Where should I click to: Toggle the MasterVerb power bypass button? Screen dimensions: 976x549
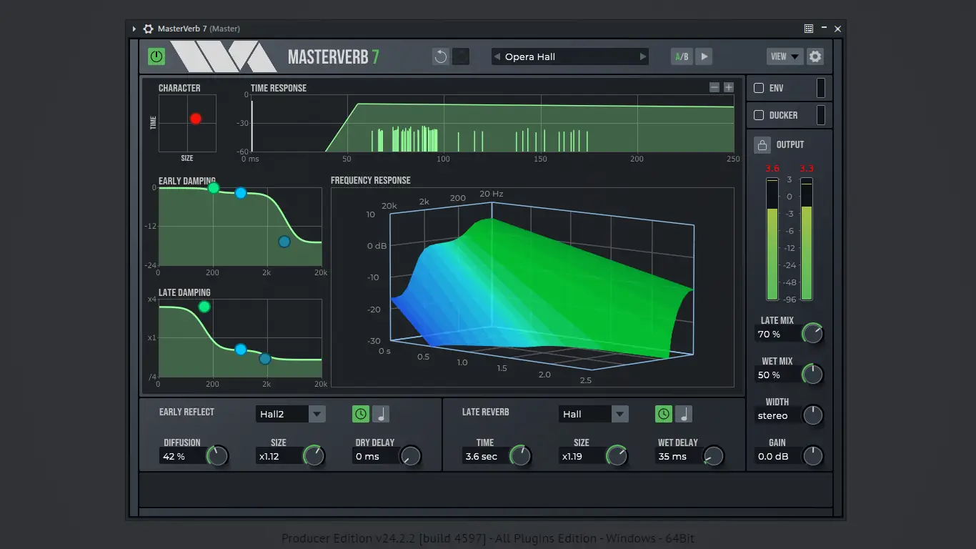(156, 56)
